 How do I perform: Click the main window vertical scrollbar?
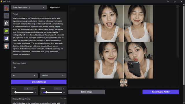(x=184, y=45)
